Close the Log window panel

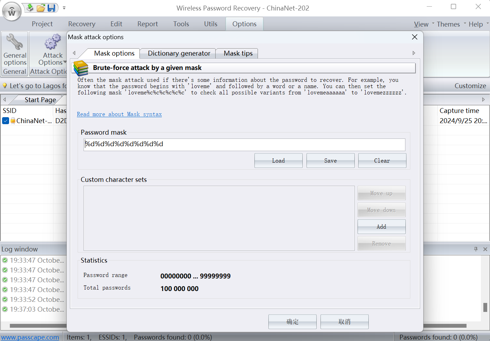(x=485, y=249)
